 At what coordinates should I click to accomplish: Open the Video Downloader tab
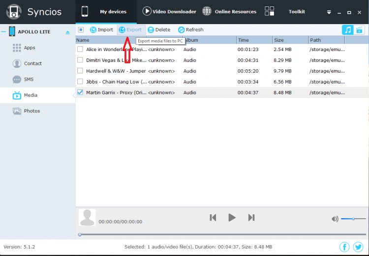(x=169, y=11)
